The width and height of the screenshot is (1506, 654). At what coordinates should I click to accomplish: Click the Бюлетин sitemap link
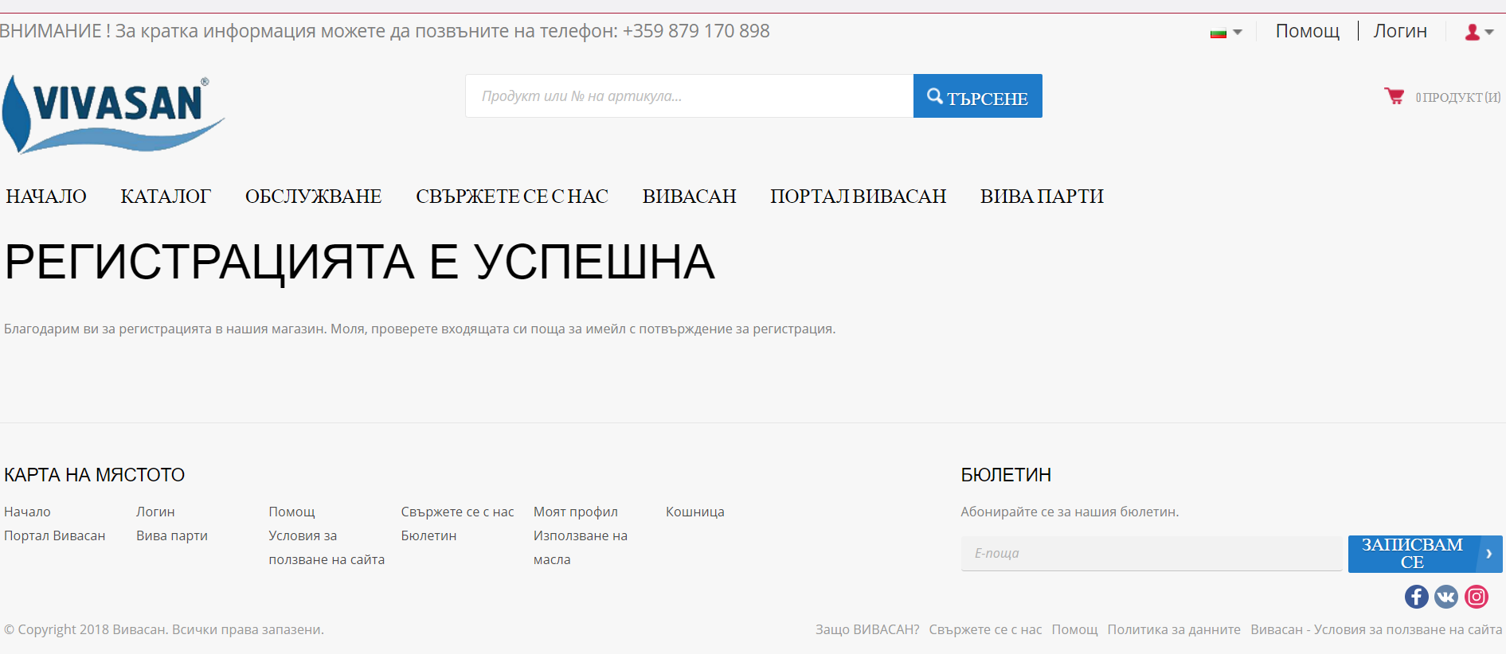pyautogui.click(x=428, y=535)
